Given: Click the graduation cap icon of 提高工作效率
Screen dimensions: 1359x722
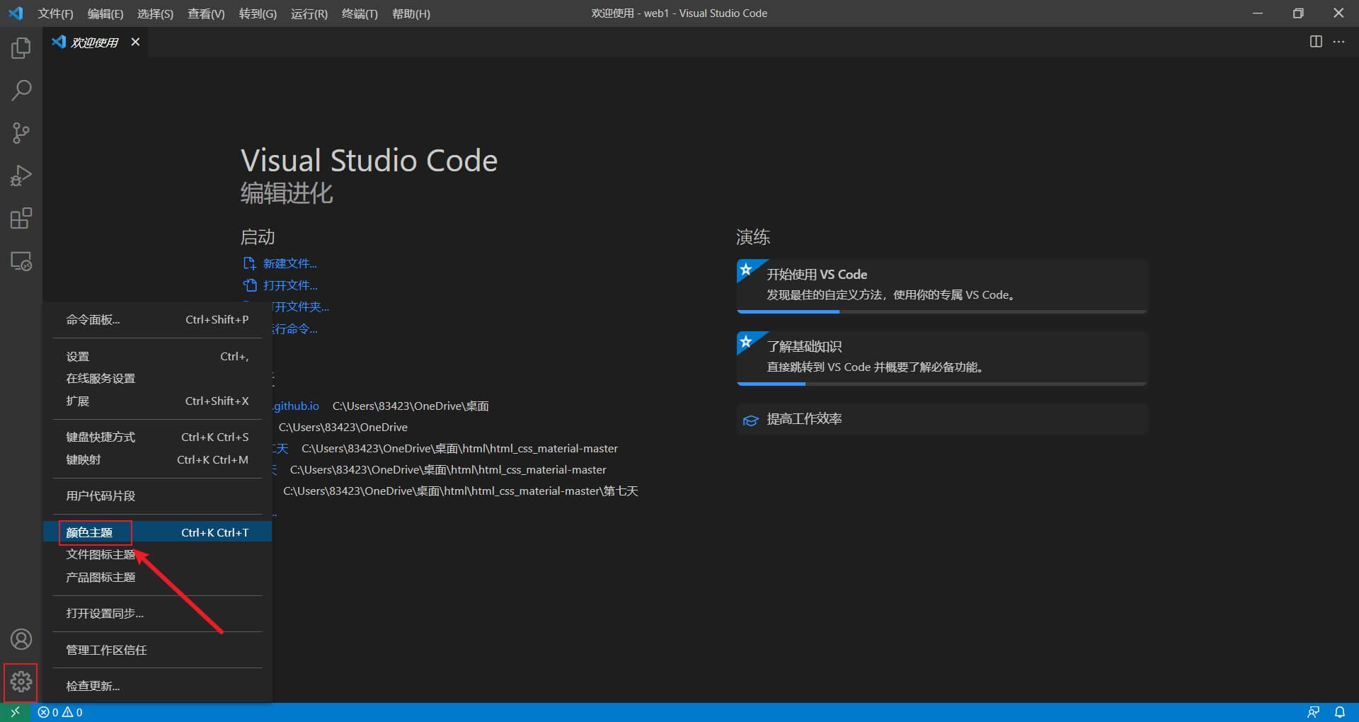Looking at the screenshot, I should coord(750,420).
